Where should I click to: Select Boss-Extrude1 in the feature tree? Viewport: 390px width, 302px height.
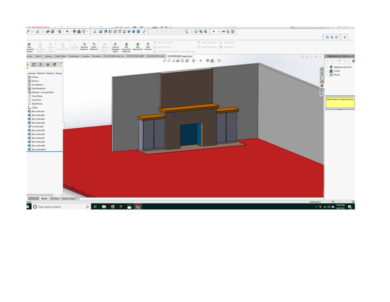(x=36, y=111)
